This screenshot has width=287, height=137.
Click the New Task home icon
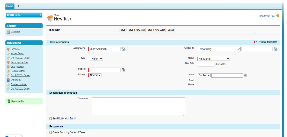(50, 18)
